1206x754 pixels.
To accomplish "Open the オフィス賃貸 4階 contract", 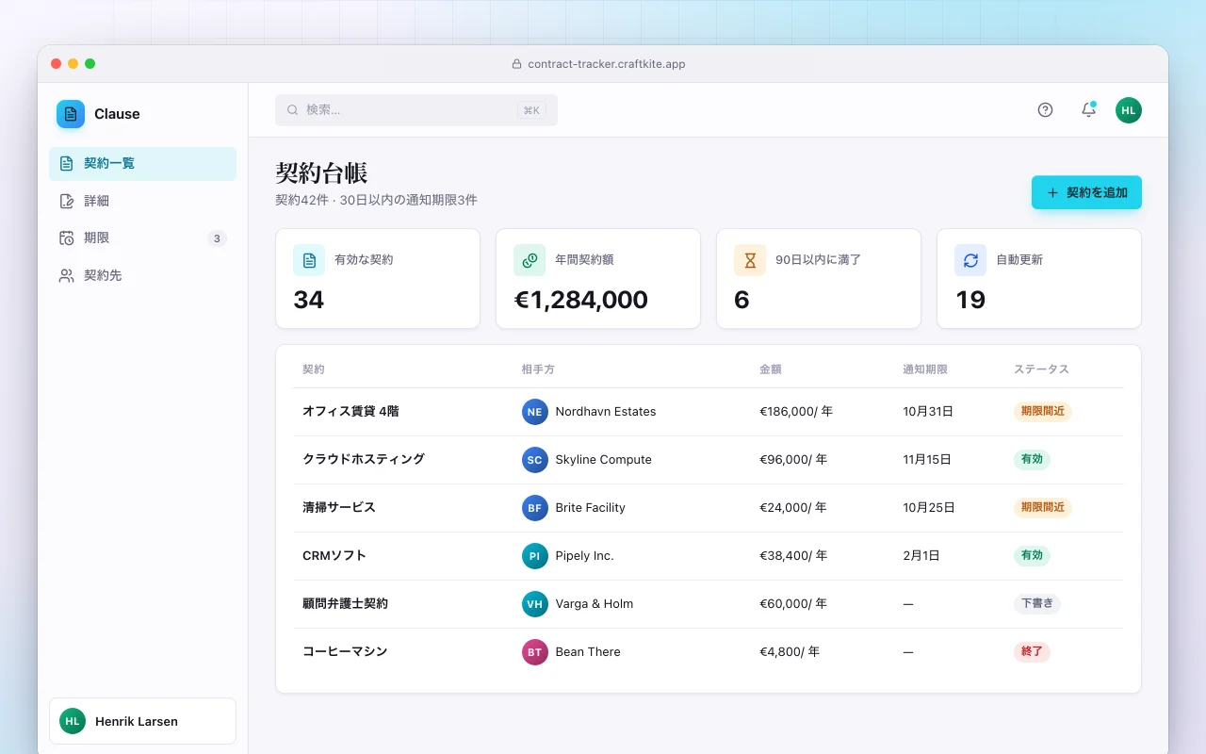I will click(350, 412).
